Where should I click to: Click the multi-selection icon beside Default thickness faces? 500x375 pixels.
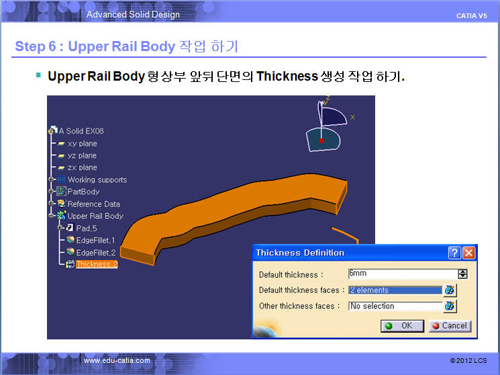tap(450, 290)
